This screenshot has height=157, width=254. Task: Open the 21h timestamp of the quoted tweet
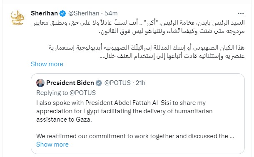click(140, 83)
